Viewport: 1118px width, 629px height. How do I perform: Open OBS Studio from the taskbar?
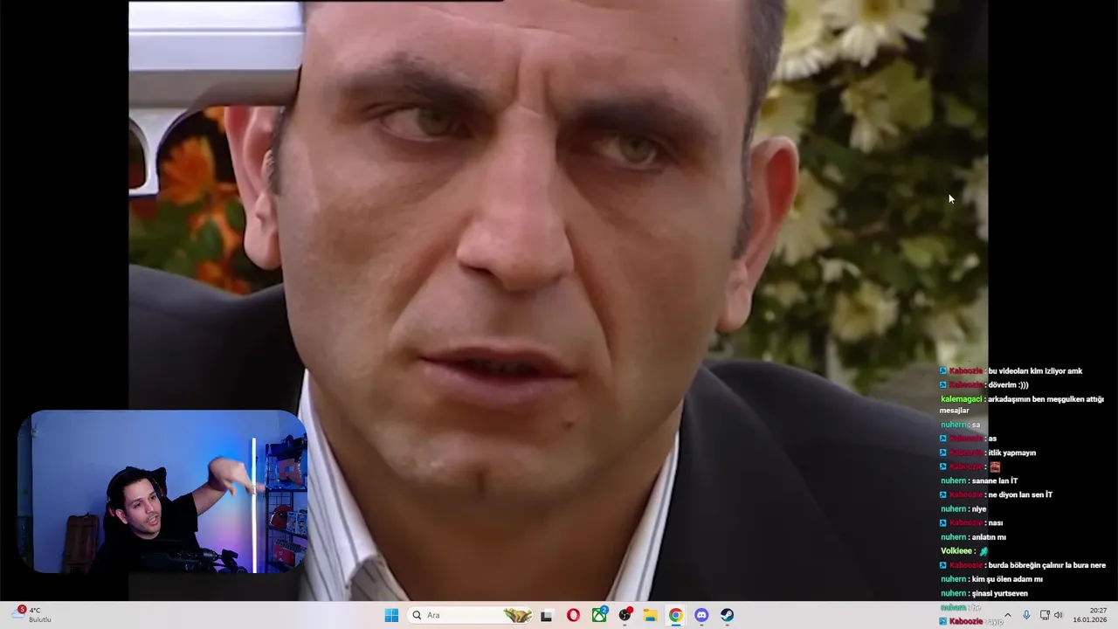(x=625, y=615)
